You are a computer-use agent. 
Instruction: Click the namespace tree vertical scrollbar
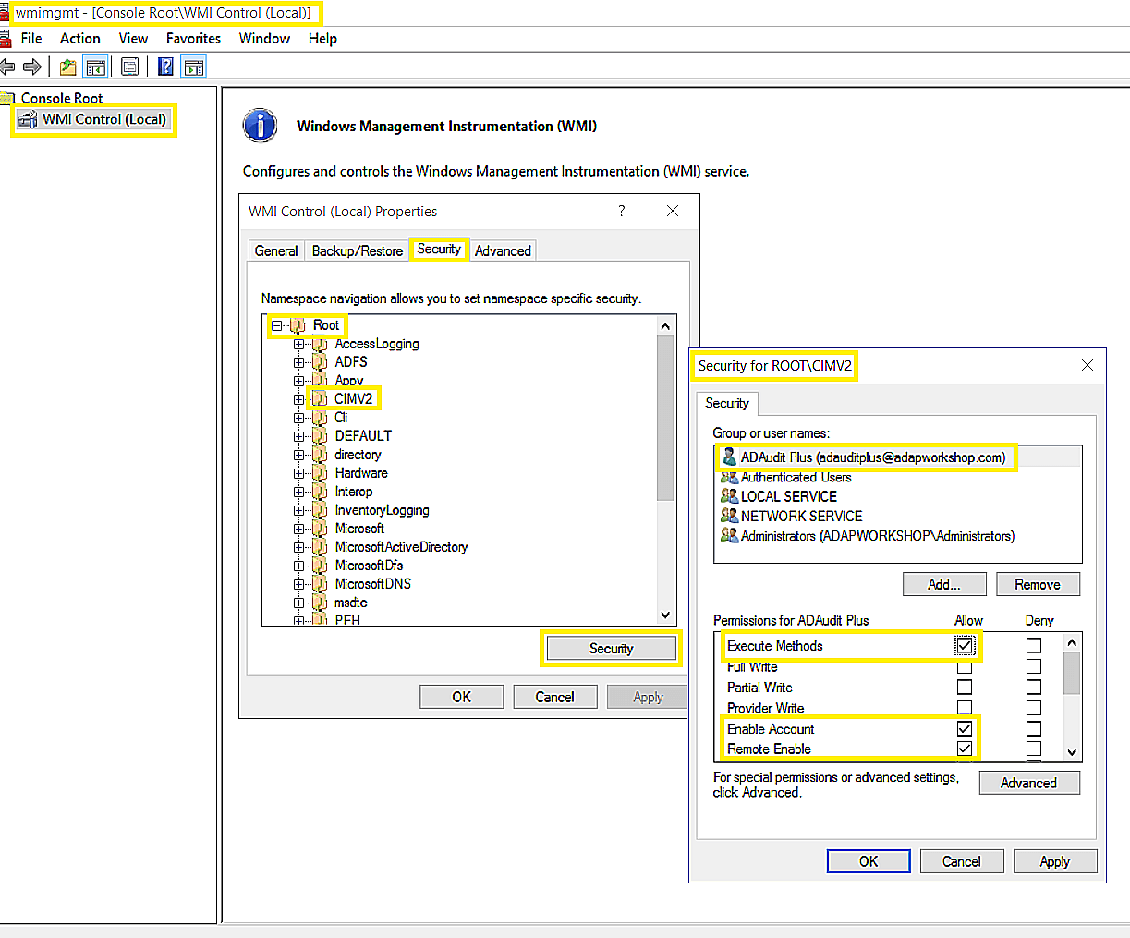click(664, 416)
